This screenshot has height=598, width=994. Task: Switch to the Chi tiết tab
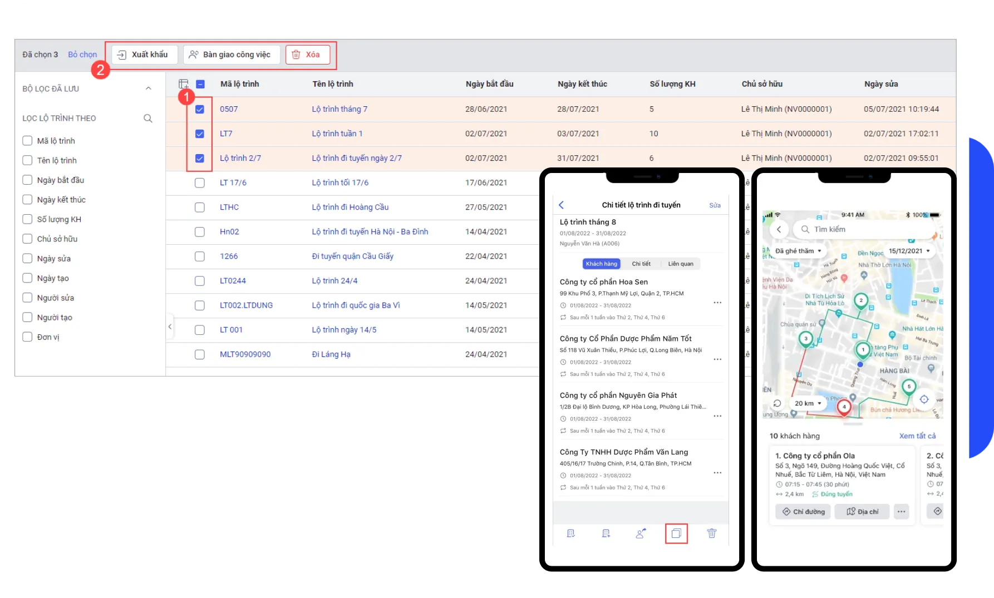coord(641,264)
